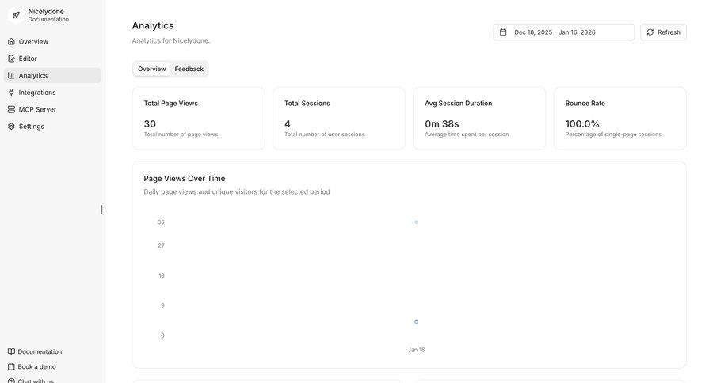Screen dimensions: 713x383
Task: Open the date range picker dropdown
Action: (x=563, y=32)
